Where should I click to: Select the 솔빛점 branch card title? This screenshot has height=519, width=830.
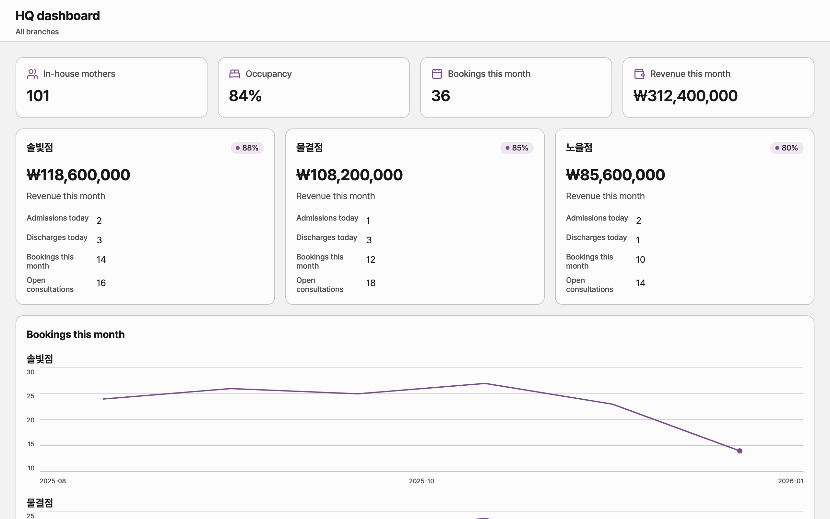point(40,148)
